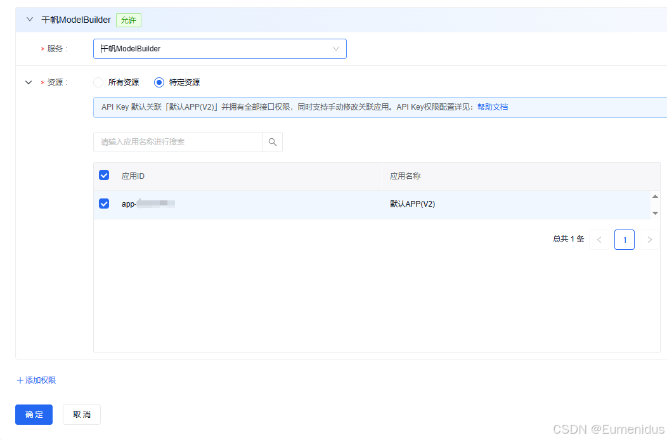Click the app- ID cell text

148,204
